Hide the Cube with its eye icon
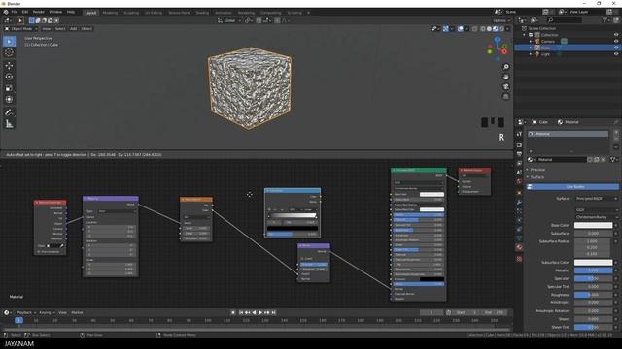The width and height of the screenshot is (622, 349). point(616,48)
